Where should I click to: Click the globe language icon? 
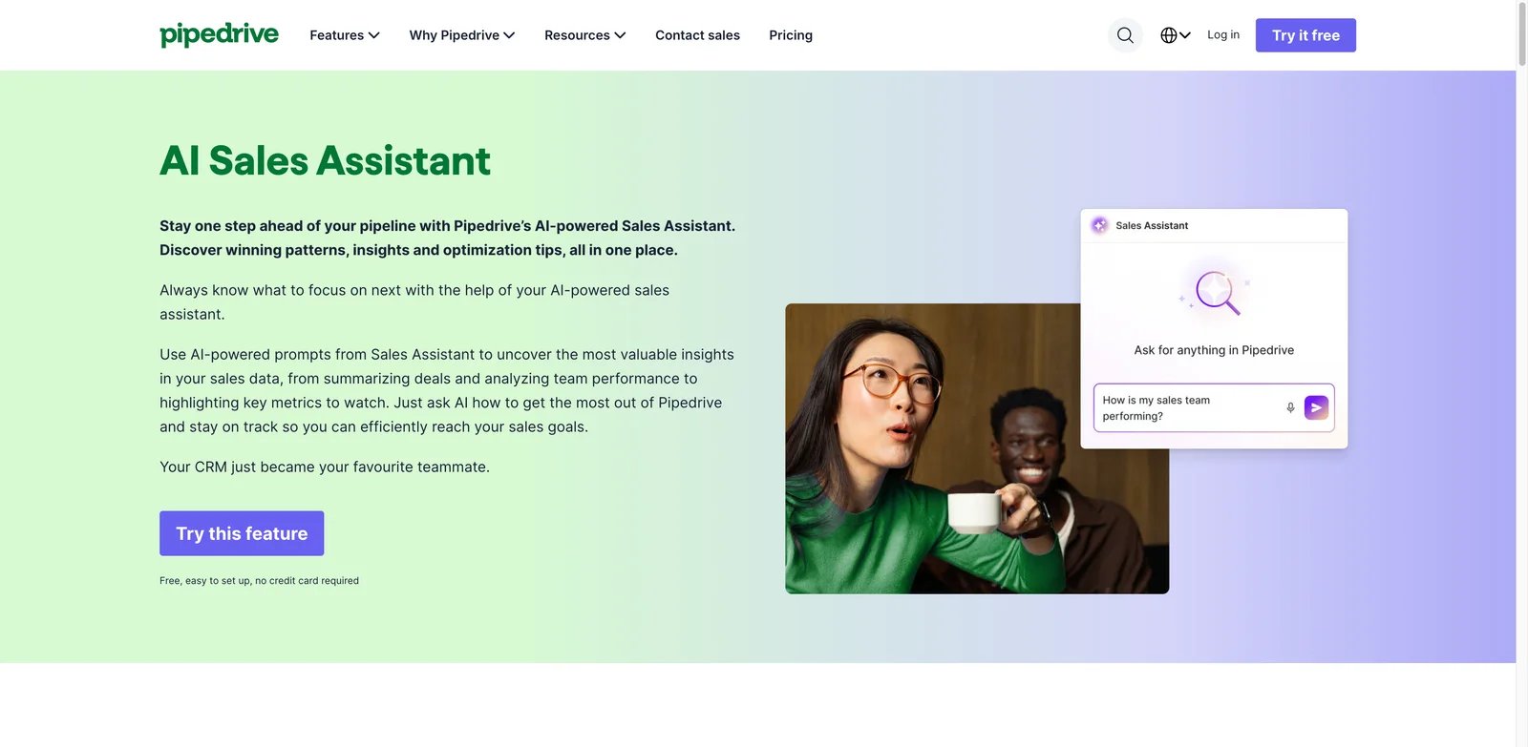[x=1168, y=35]
